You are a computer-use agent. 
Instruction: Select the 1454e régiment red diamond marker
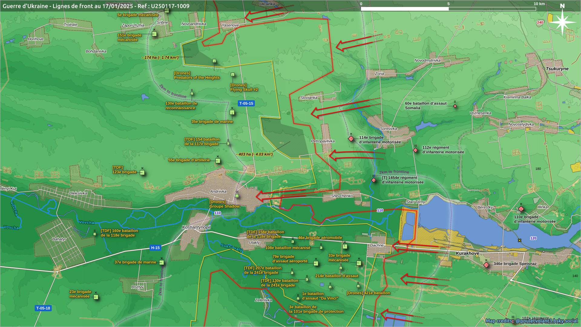[374, 180]
